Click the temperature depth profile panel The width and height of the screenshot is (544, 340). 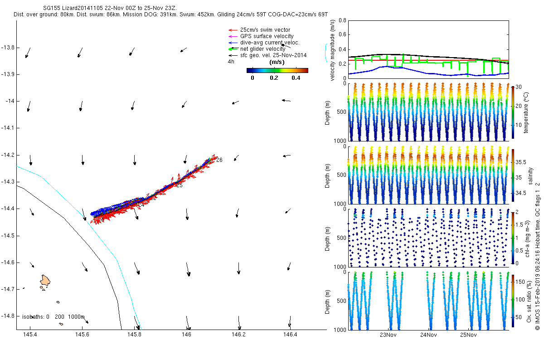pyautogui.click(x=428, y=112)
